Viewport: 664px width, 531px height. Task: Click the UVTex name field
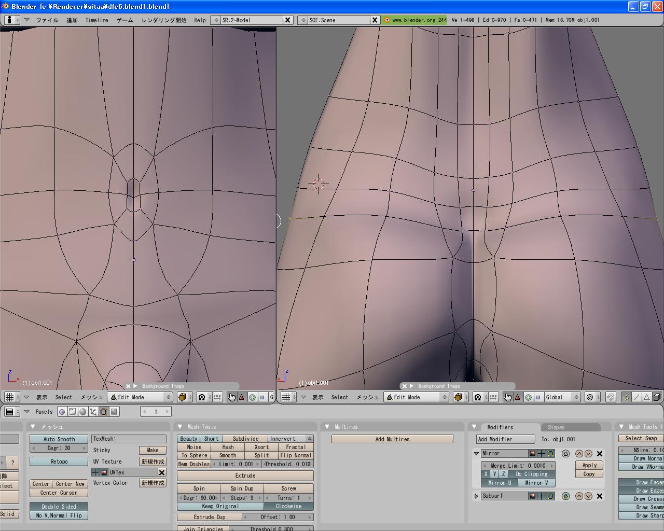132,472
